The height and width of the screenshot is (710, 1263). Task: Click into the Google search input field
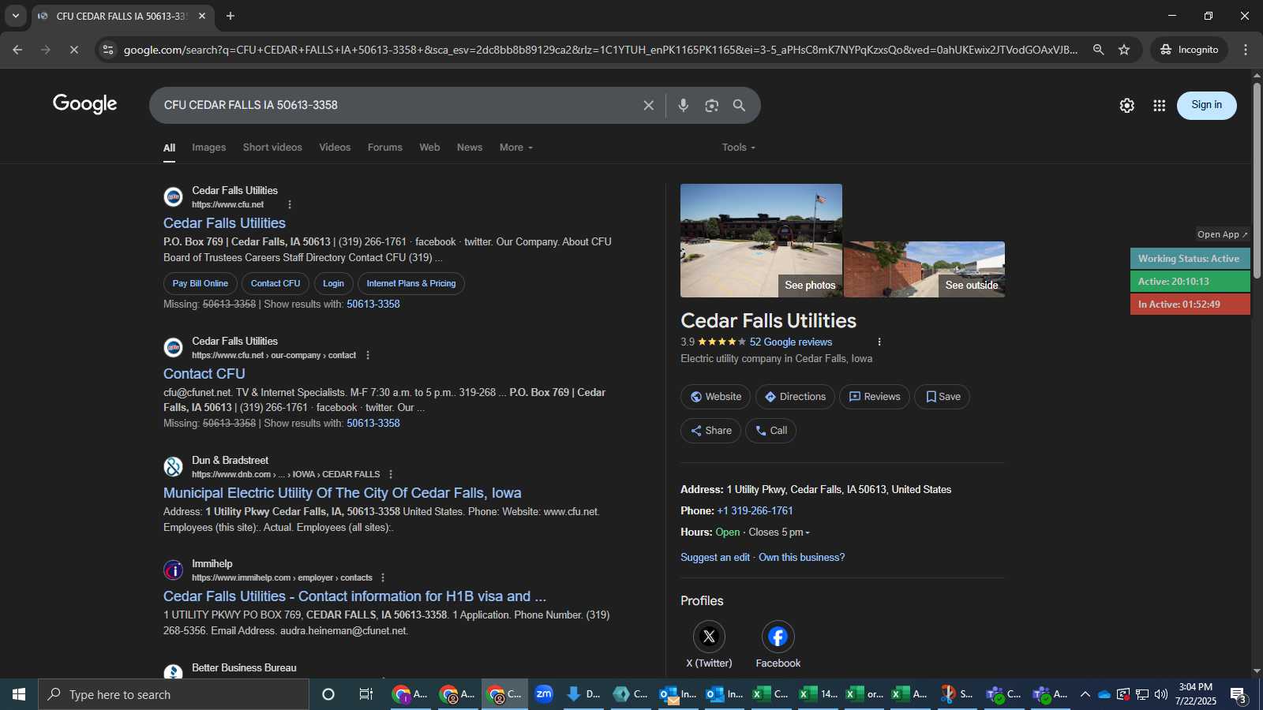[399, 105]
